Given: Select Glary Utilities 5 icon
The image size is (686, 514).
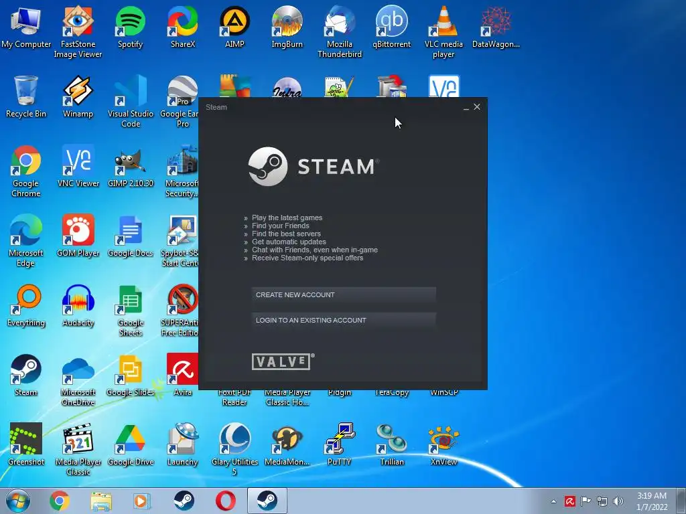Looking at the screenshot, I should pos(234,449).
